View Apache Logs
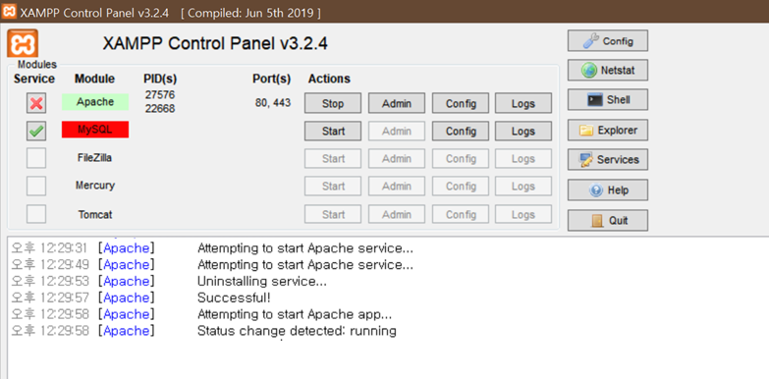 coord(523,103)
